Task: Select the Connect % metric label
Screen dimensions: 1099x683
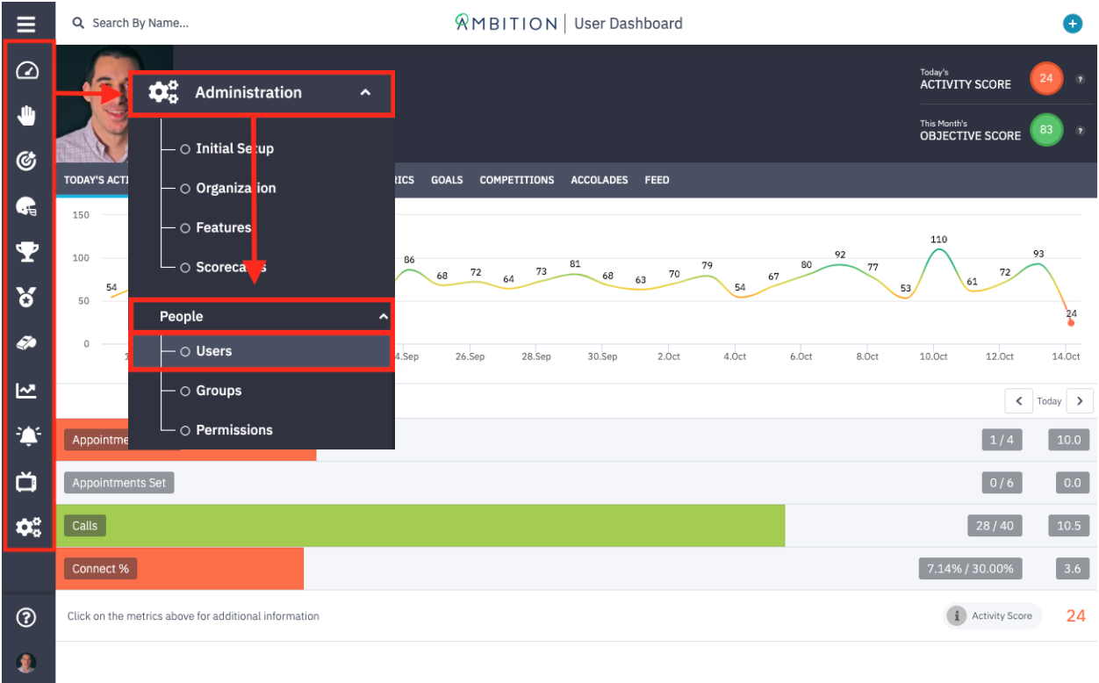Action: (100, 569)
